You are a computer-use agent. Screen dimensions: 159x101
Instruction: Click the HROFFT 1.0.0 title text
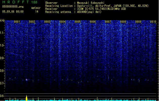[x=20, y=2]
